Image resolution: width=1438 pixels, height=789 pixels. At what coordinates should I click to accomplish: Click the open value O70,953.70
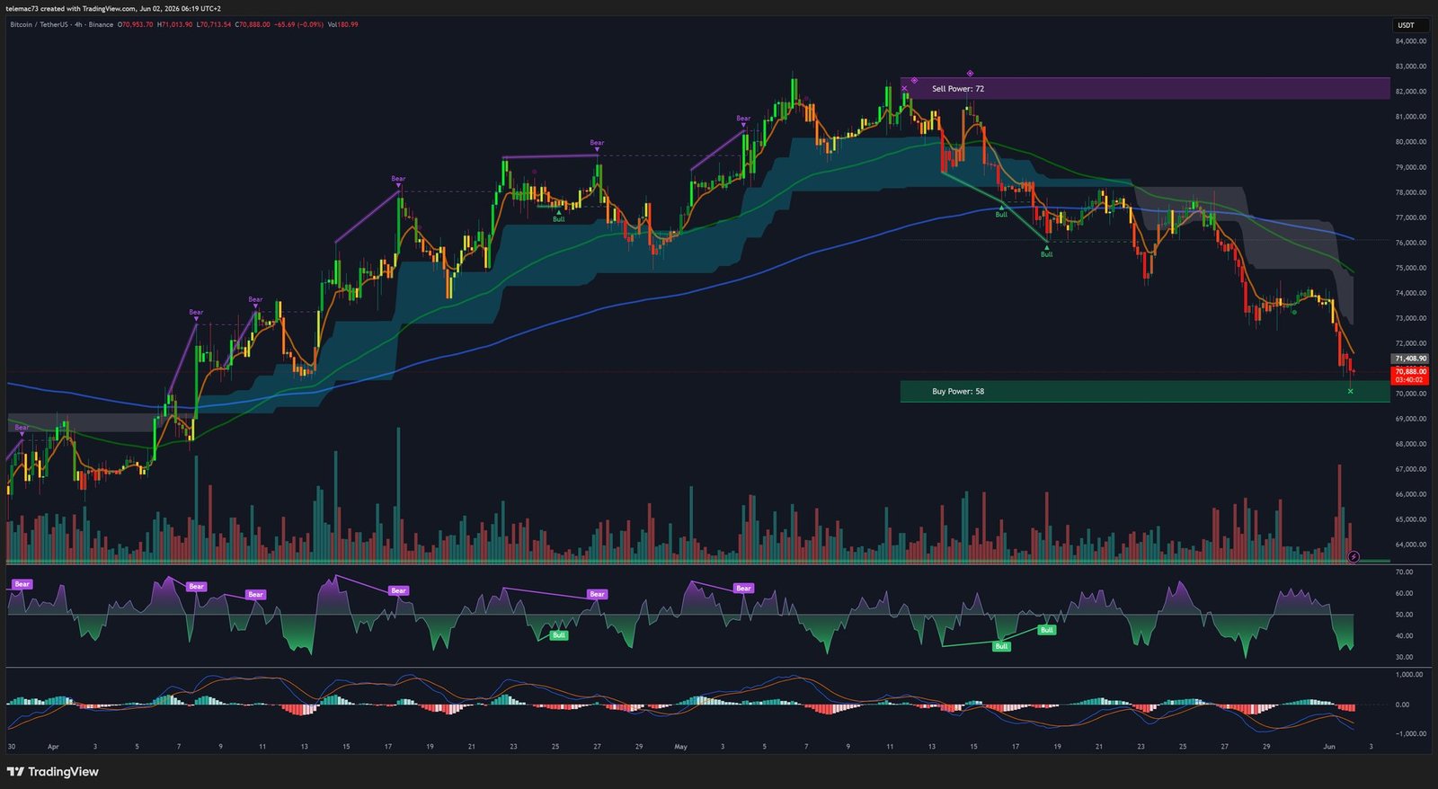pos(135,24)
